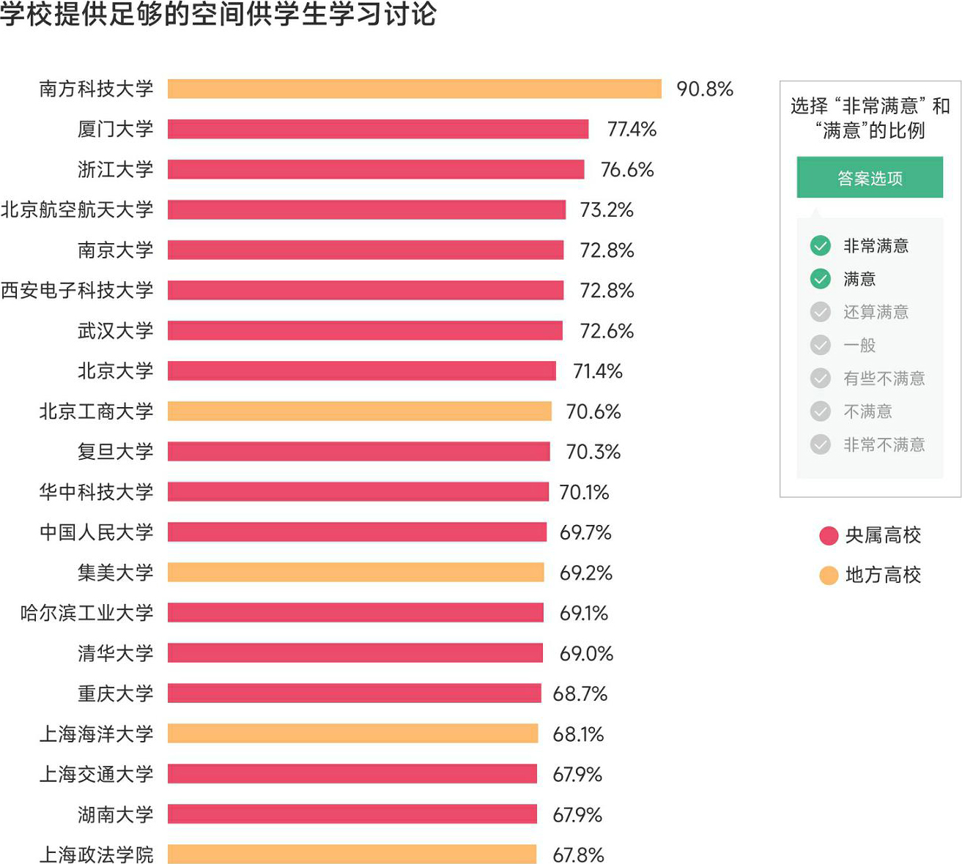Click the 清华大学 bar
The width and height of the screenshot is (962, 864).
[x=355, y=653]
